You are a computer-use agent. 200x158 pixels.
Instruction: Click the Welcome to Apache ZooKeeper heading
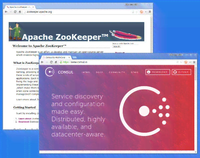click(x=39, y=46)
